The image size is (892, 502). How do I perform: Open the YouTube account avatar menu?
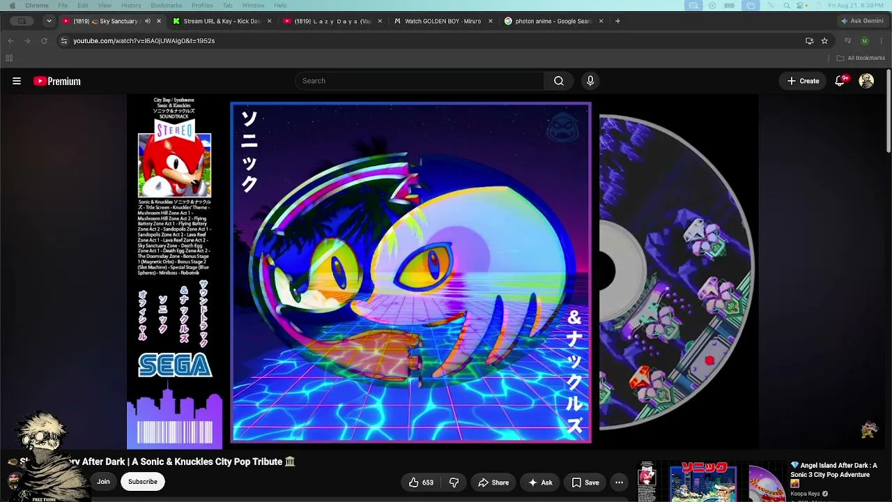point(866,81)
